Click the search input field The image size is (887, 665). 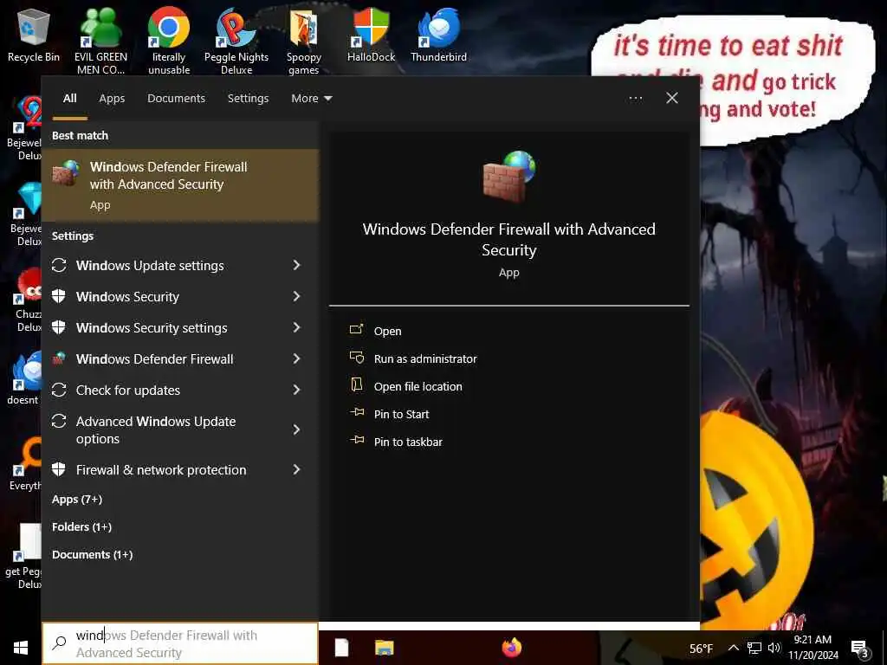pos(180,643)
